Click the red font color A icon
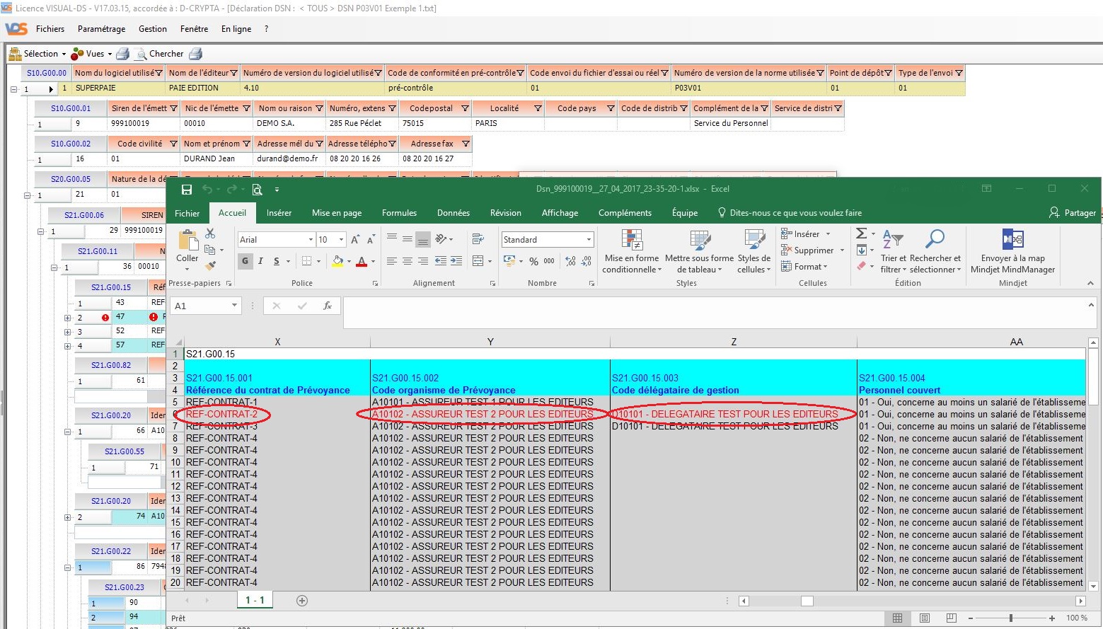This screenshot has width=1103, height=629. [x=362, y=261]
